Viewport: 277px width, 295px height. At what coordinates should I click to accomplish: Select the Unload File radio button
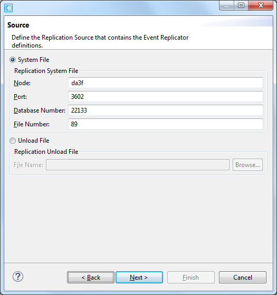(x=13, y=141)
